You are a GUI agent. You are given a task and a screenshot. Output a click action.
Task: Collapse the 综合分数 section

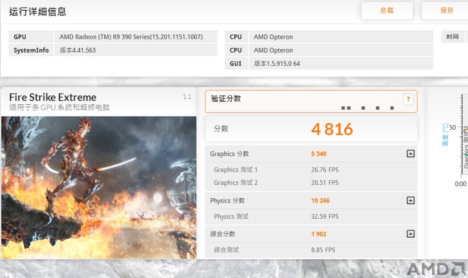411,234
